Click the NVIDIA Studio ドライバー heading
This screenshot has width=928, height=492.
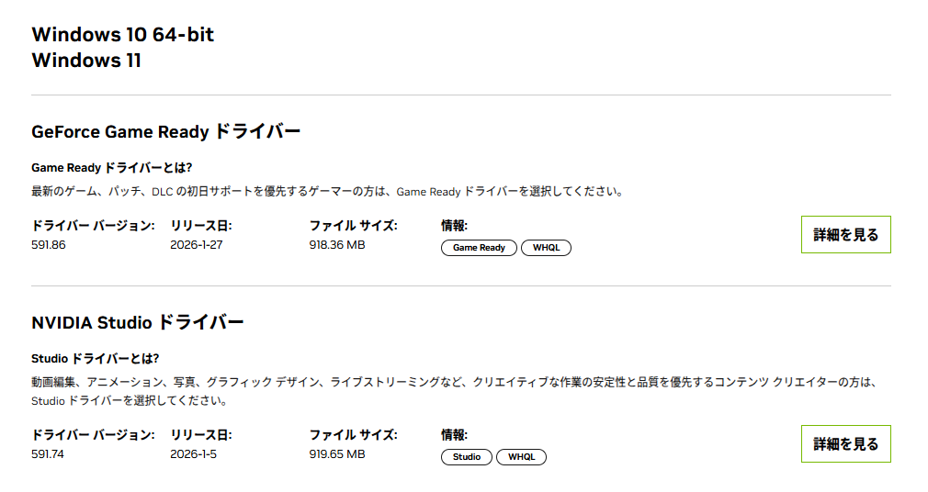(138, 323)
